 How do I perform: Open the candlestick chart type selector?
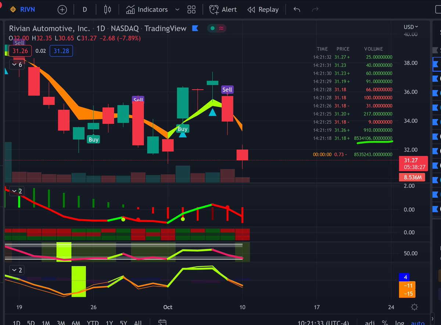tap(107, 10)
